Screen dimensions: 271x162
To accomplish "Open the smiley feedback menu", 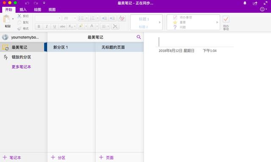I will pos(263,9).
